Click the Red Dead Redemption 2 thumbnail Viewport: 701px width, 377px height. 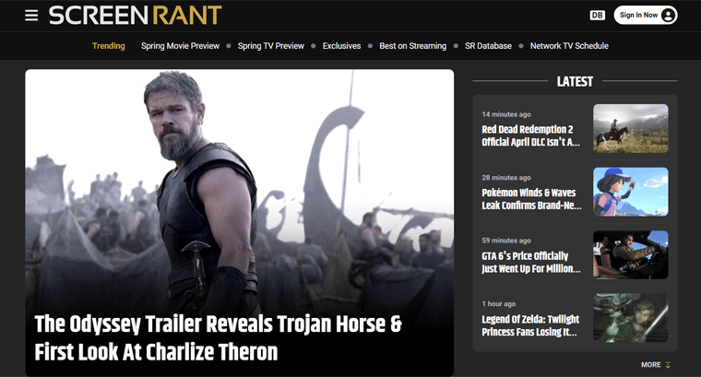tap(630, 129)
